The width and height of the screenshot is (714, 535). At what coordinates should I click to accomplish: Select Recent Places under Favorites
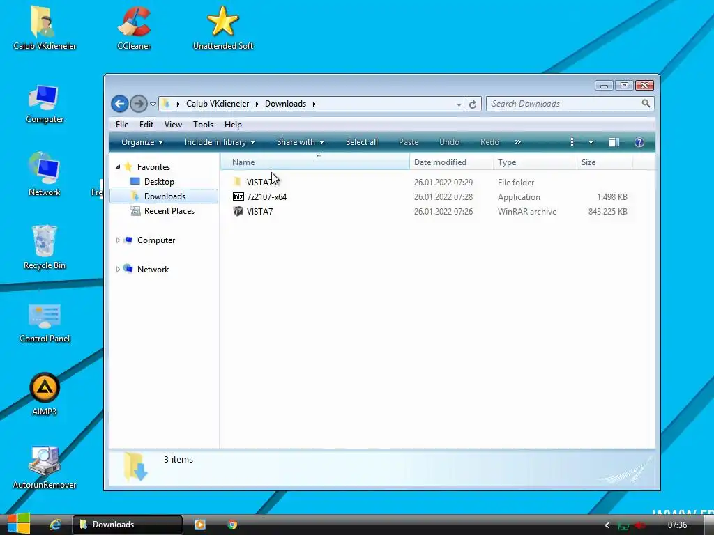click(169, 211)
